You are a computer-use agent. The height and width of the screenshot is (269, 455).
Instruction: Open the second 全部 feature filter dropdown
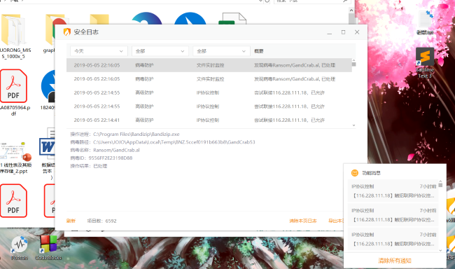pyautogui.click(x=221, y=51)
